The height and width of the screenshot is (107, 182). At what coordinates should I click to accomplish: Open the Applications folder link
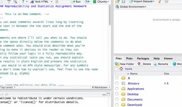point(136,89)
